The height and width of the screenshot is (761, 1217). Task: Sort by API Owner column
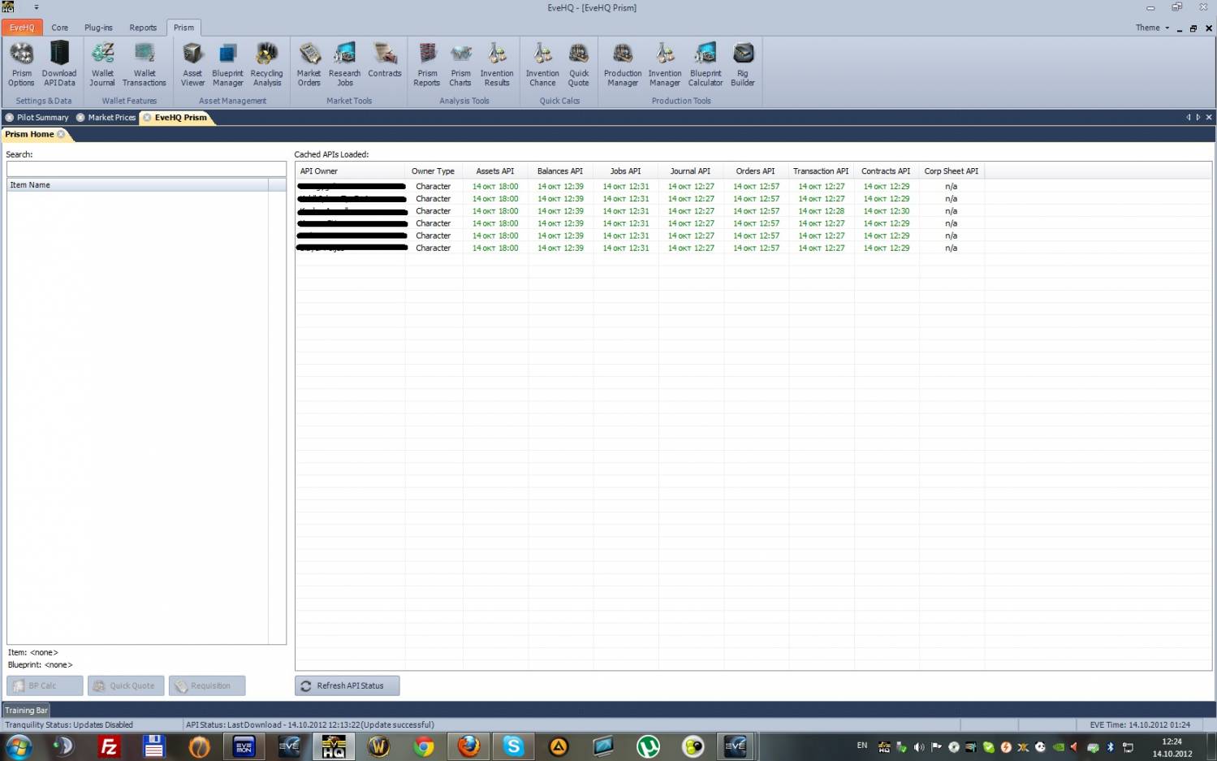tap(350, 171)
